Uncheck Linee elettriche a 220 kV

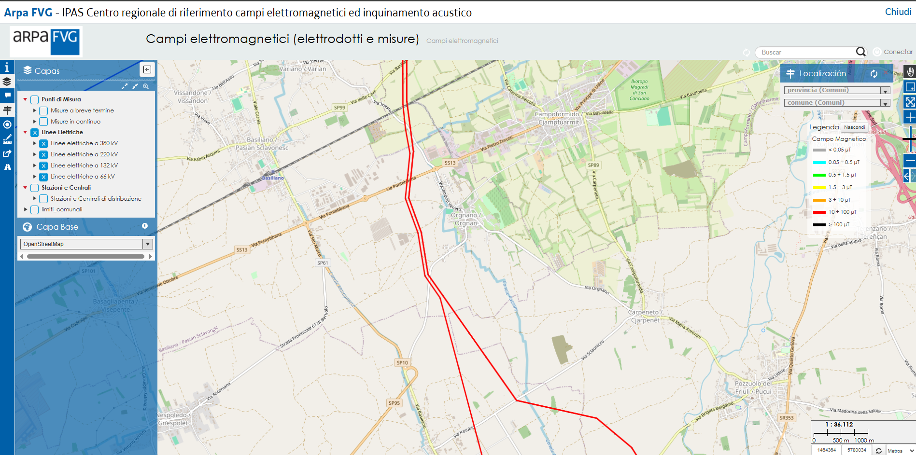click(43, 154)
